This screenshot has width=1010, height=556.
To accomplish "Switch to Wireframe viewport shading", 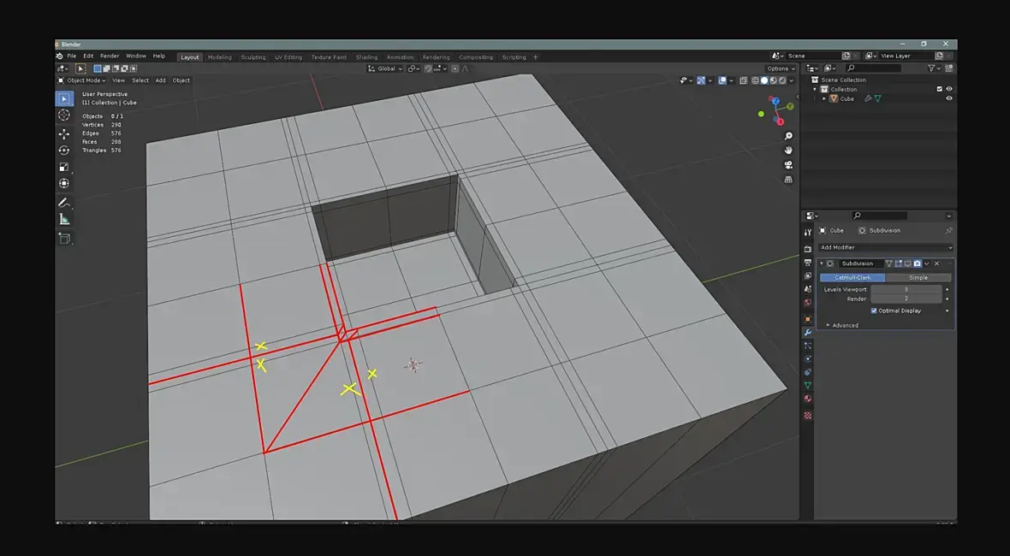I will (x=756, y=80).
